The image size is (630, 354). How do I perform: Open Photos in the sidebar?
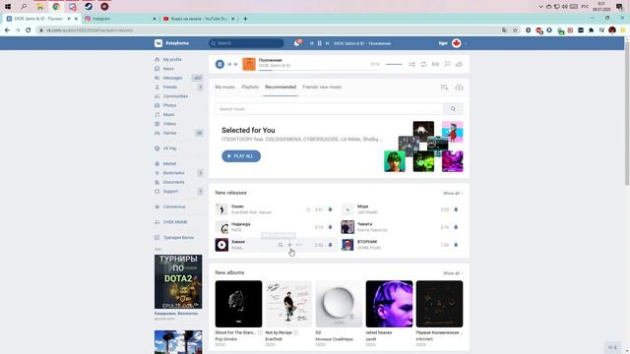point(169,105)
